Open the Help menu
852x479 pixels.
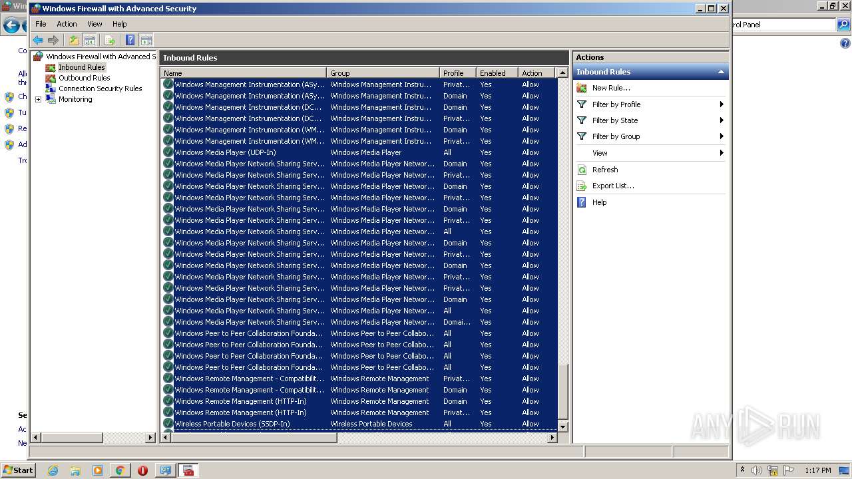pos(119,24)
